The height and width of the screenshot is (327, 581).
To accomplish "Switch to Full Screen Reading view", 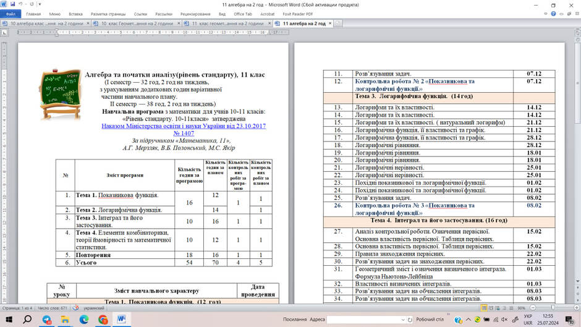I will point(491,308).
